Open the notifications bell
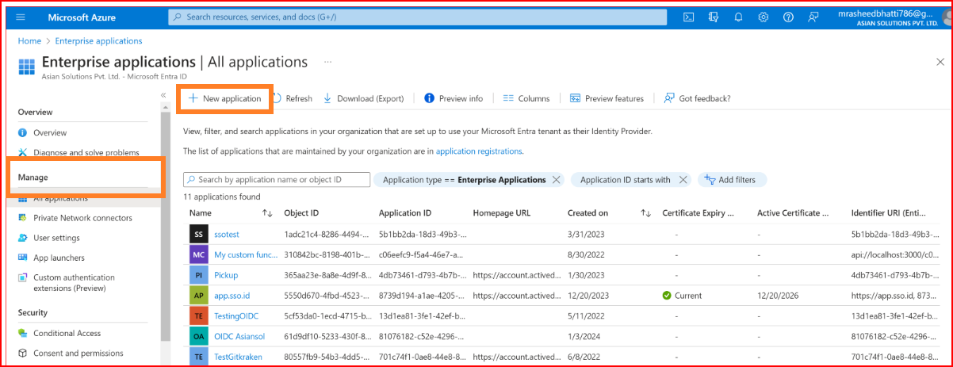The image size is (953, 367). pos(739,17)
